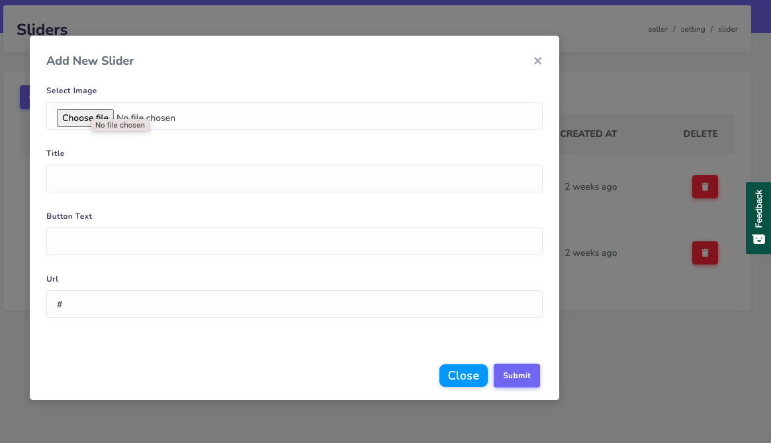Dismiss the Add New Slider dialog via X
Viewport: 771px width, 443px height.
coord(537,61)
